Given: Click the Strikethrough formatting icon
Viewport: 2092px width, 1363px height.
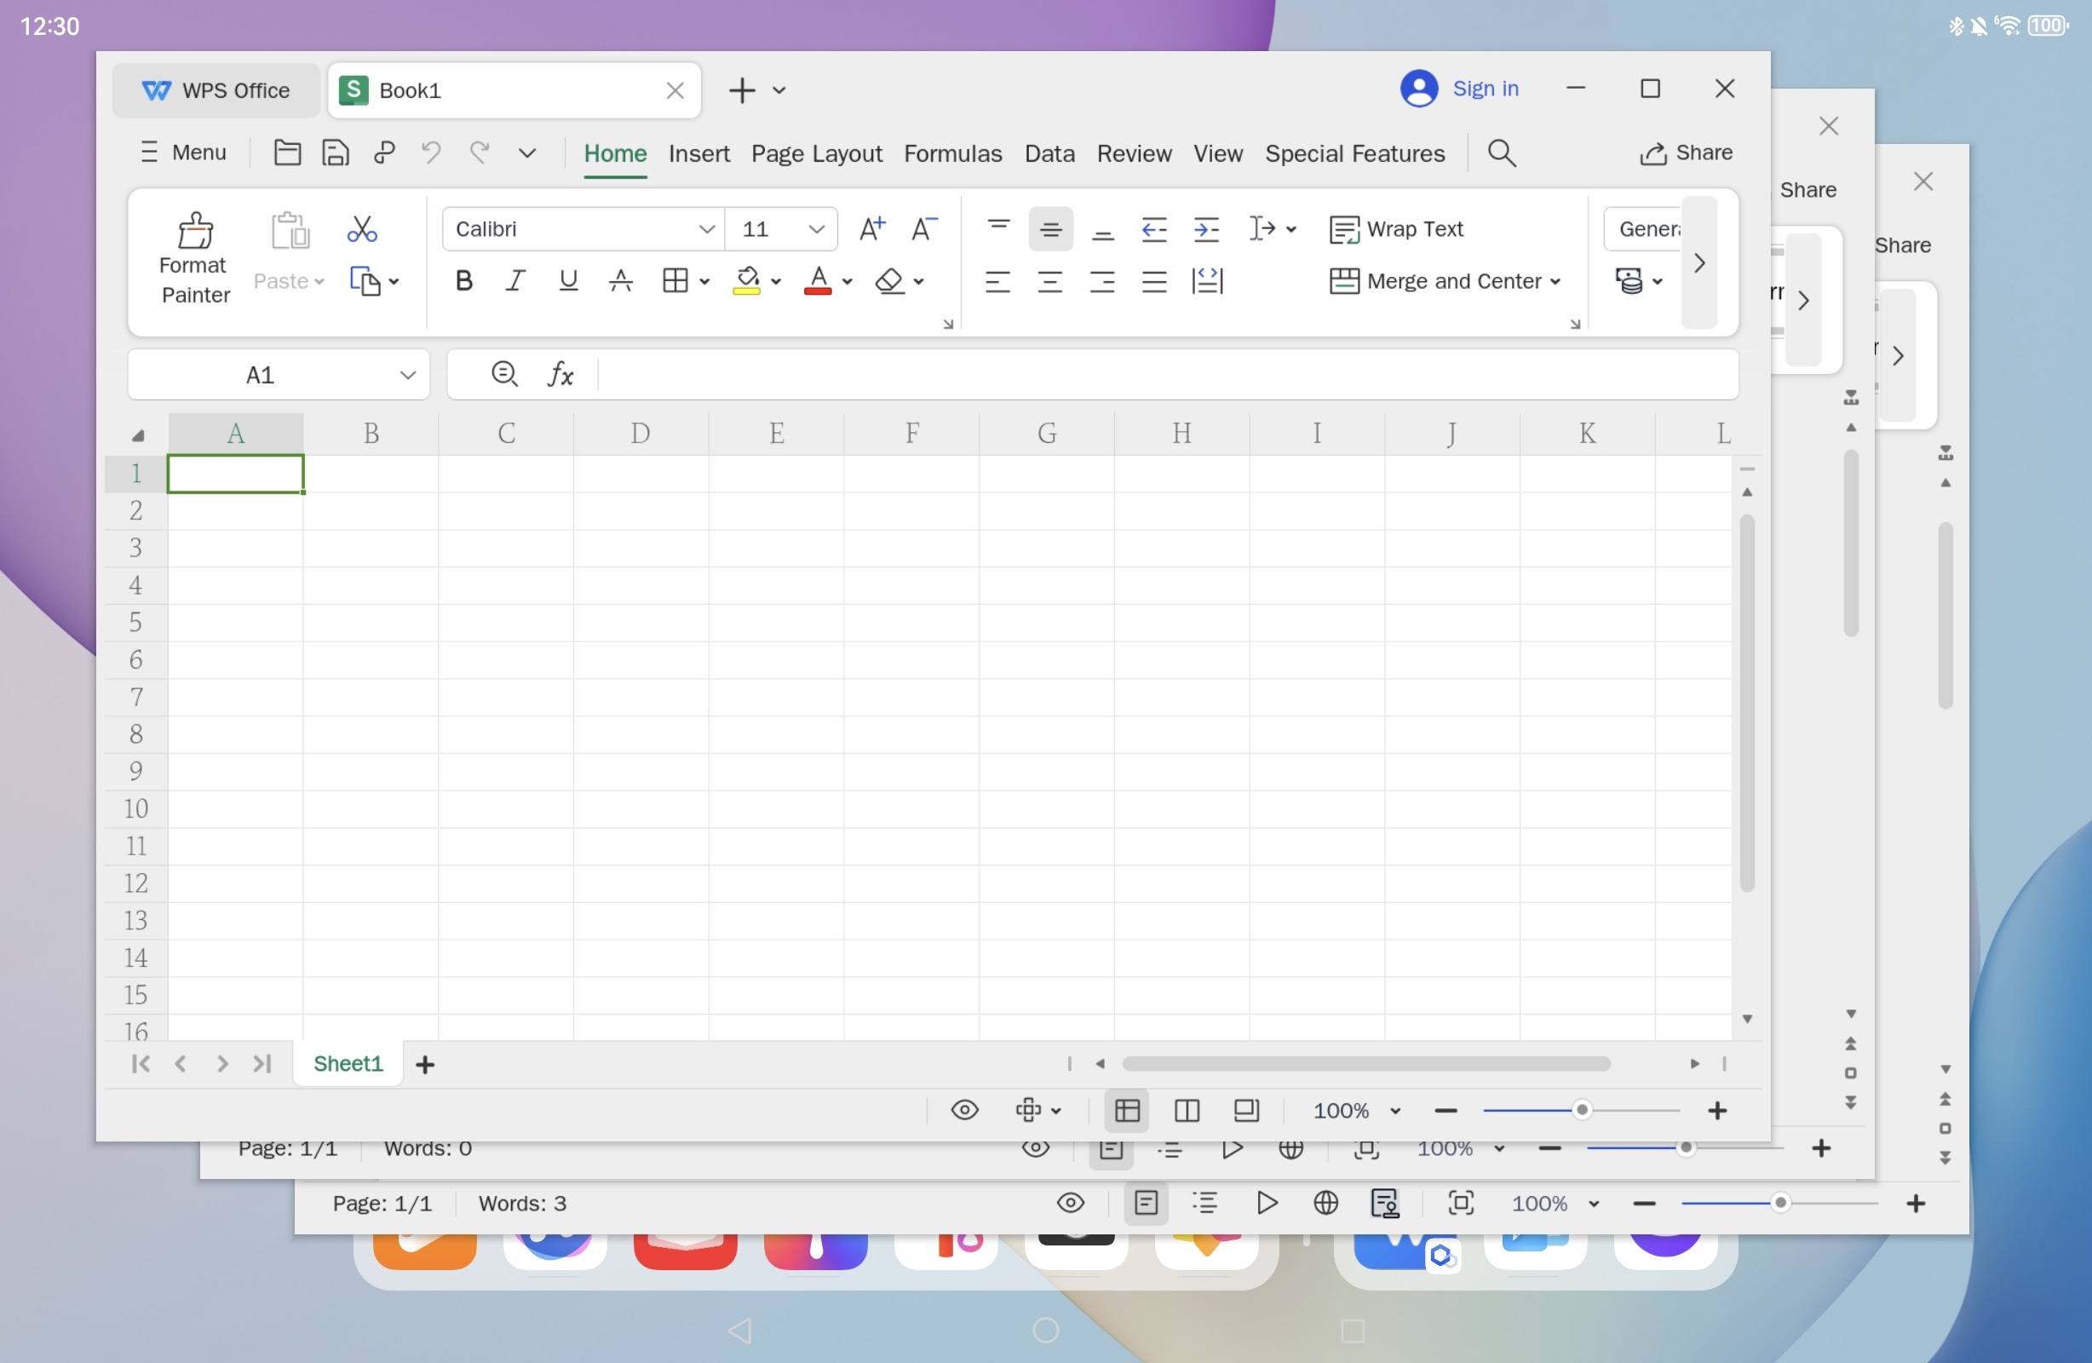Looking at the screenshot, I should click(x=621, y=280).
